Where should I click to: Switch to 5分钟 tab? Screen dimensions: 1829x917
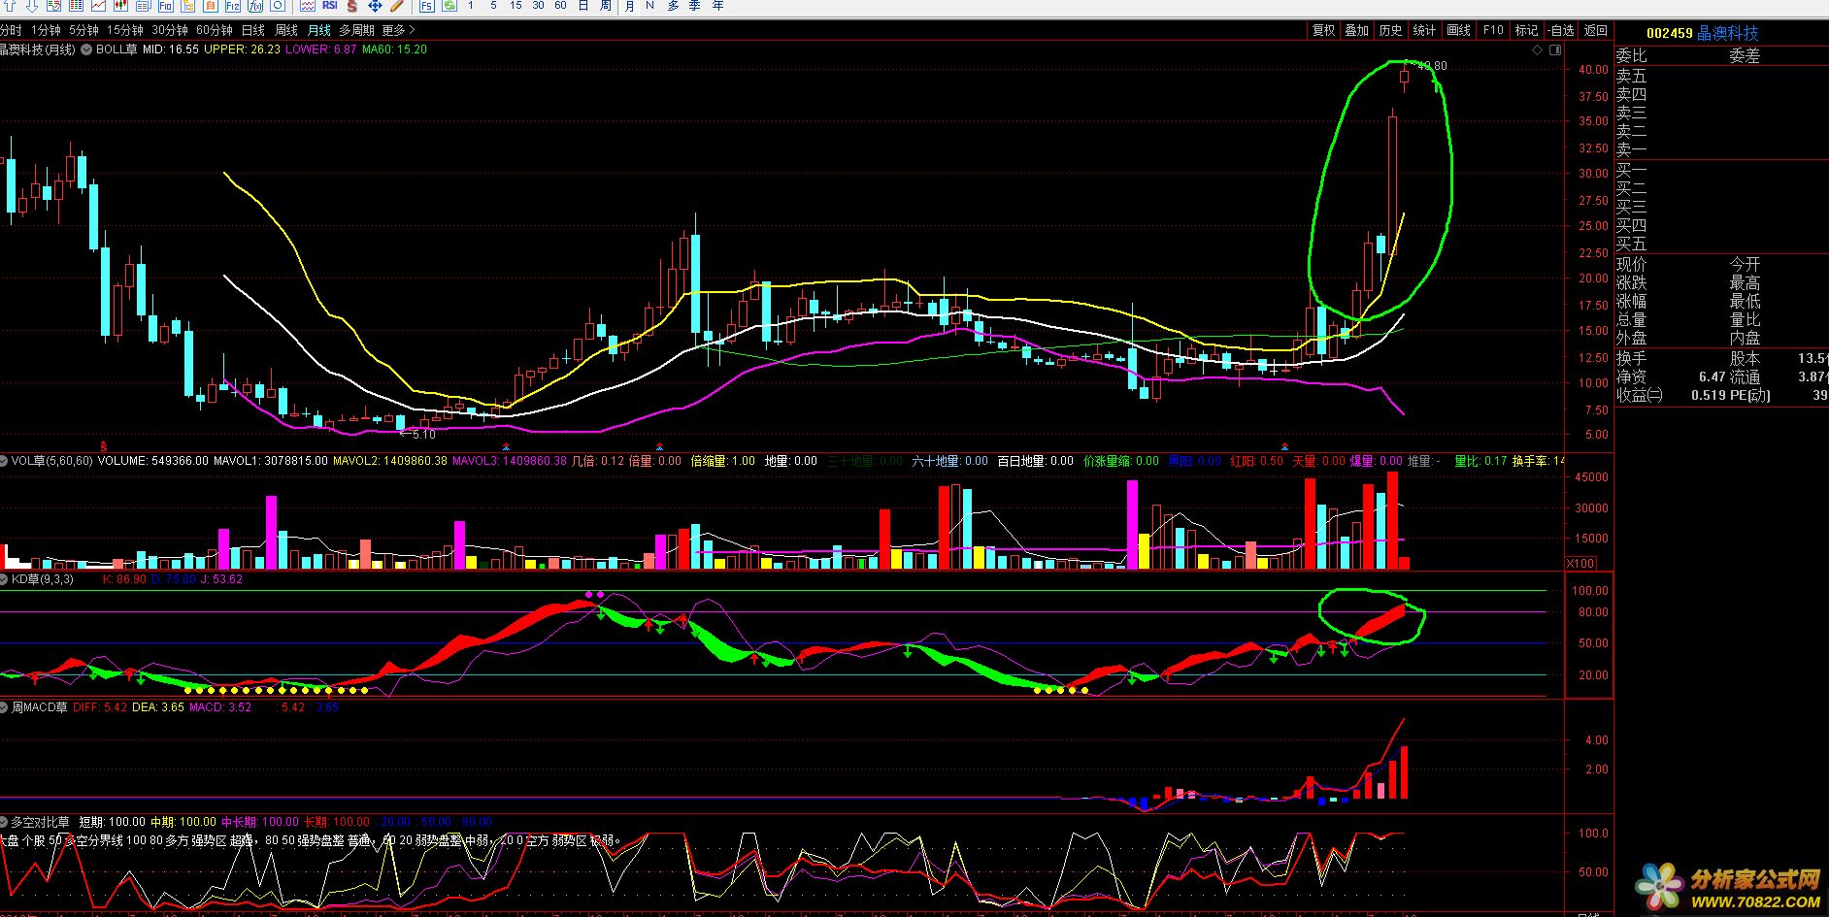click(x=83, y=30)
